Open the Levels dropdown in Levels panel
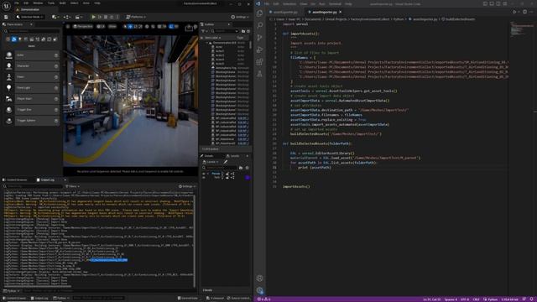Image resolution: width=537 pixels, height=302 pixels. (211, 162)
